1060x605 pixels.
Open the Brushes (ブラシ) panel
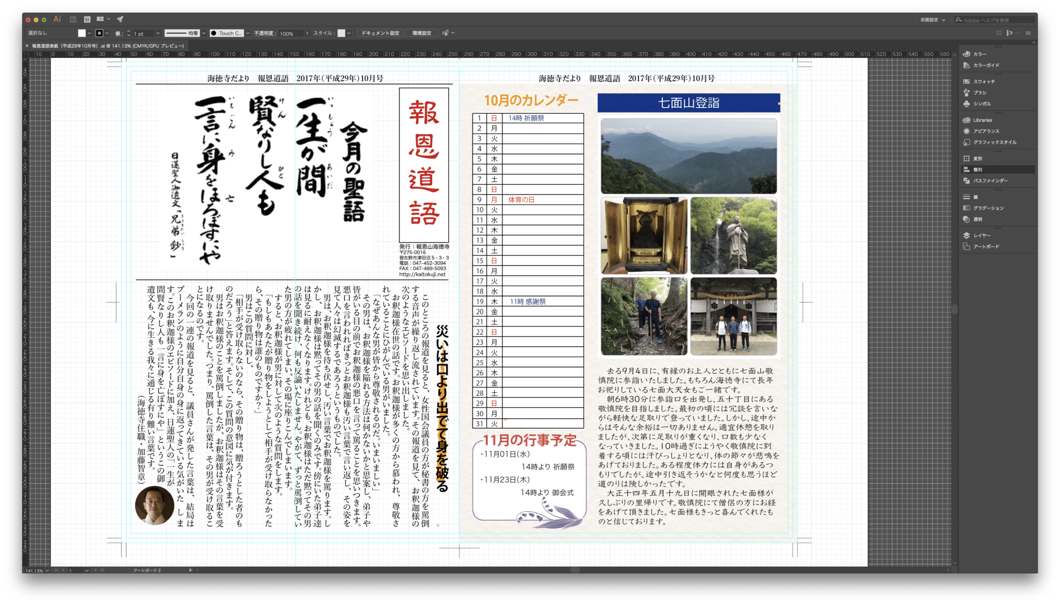(x=979, y=93)
